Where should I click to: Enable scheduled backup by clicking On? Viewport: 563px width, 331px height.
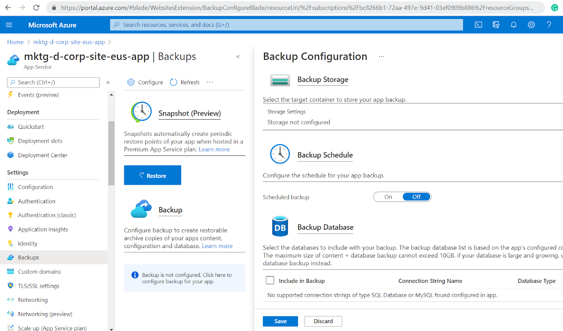(x=388, y=197)
